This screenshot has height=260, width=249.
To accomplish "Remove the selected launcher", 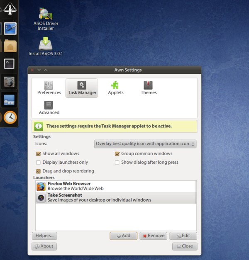I will coord(154,236).
